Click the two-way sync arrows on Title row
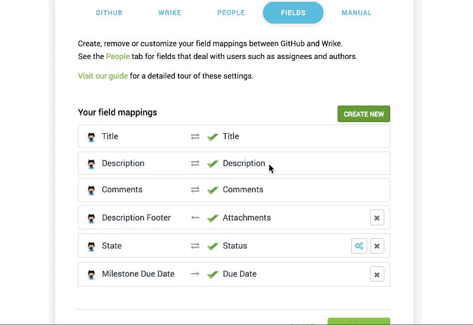This screenshot has width=473, height=325. coord(195,137)
